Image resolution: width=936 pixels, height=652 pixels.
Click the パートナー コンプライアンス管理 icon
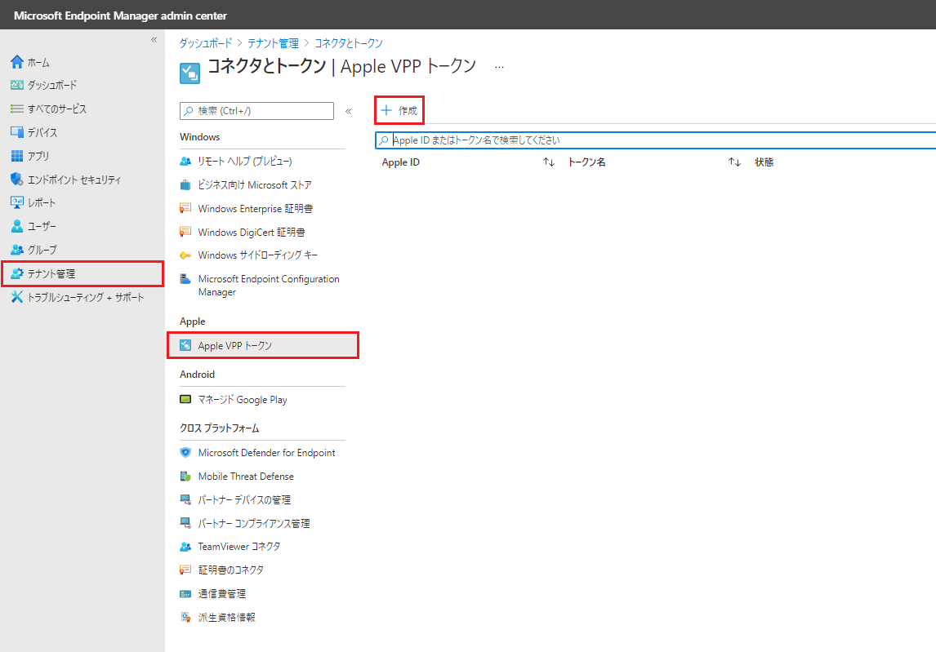185,523
